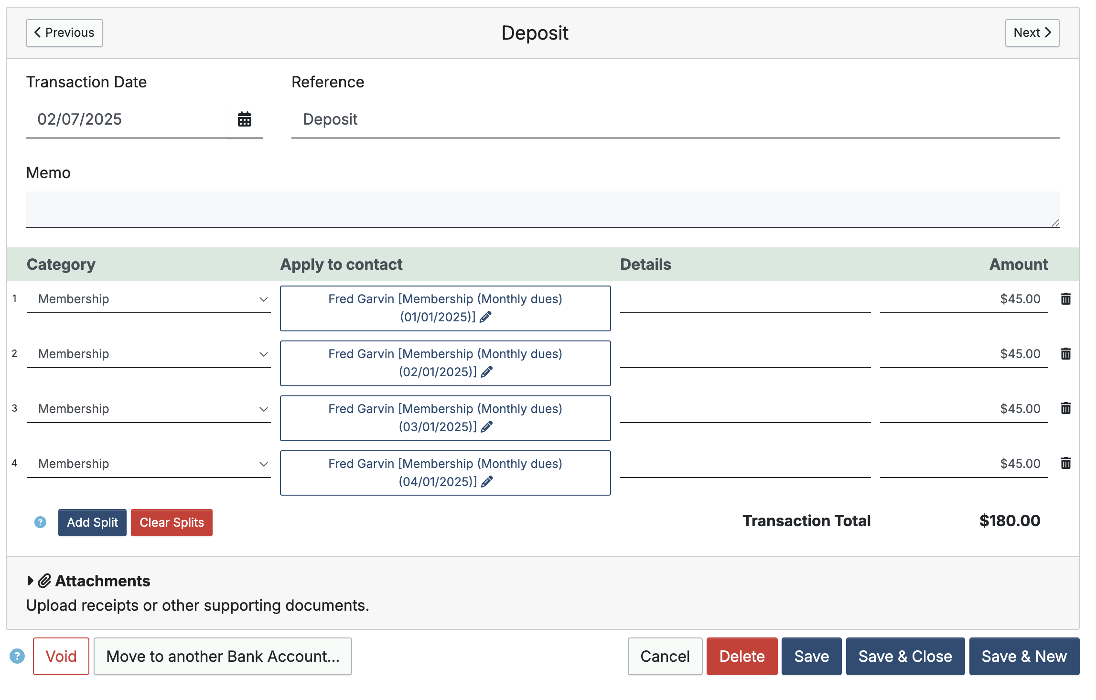1096x700 pixels.
Task: Open the transaction date calendar picker
Action: pyautogui.click(x=244, y=119)
